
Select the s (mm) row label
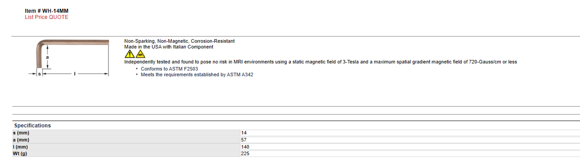21,133
